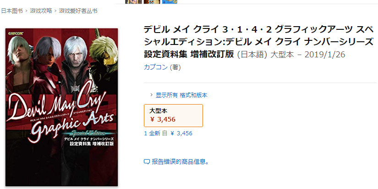Click the red ¥ 3,456 price in the 大型本 box
The height and width of the screenshot is (189, 378).
[x=163, y=119]
